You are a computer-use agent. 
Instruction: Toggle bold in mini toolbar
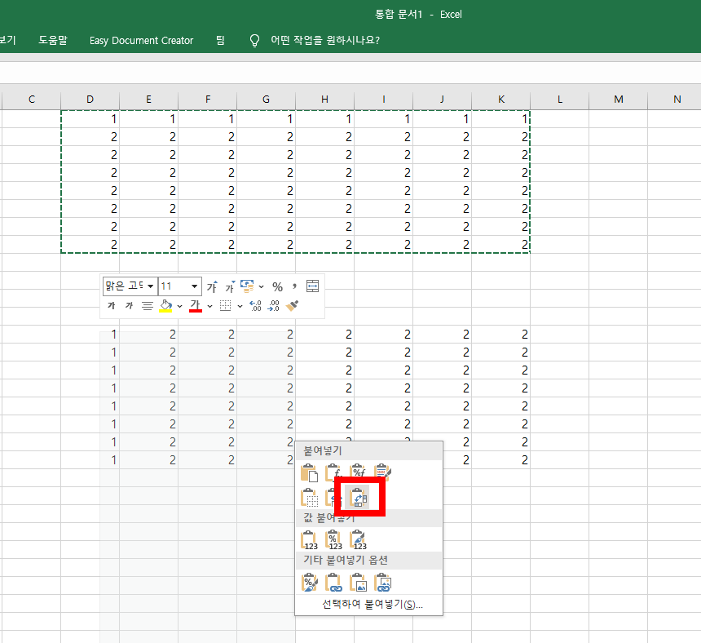[112, 306]
